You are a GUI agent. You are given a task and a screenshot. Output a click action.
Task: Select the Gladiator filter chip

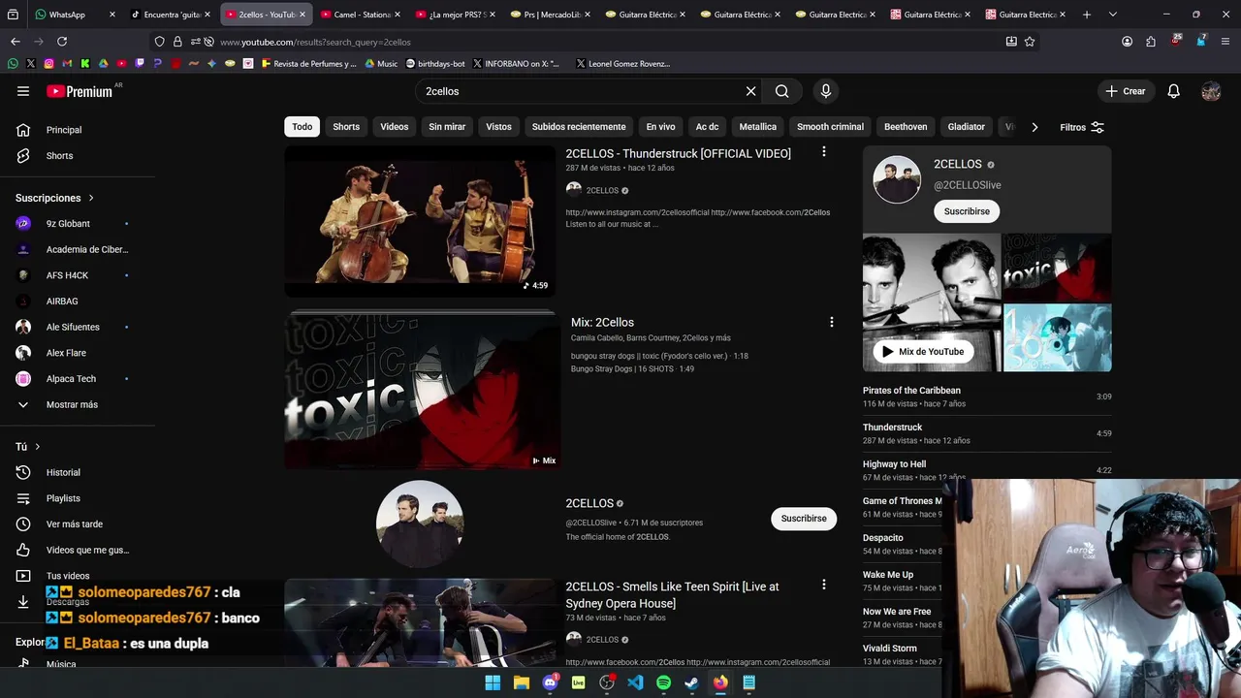pyautogui.click(x=966, y=127)
